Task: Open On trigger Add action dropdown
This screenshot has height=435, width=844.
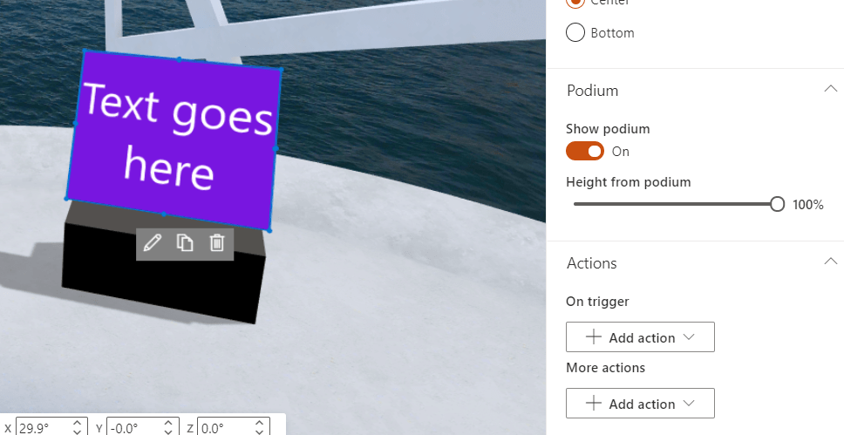Action: pyautogui.click(x=640, y=337)
